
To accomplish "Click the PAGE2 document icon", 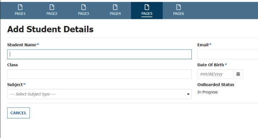I will pyautogui.click(x=52, y=7).
